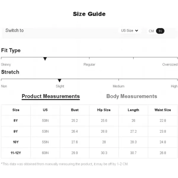Click the Waist Size column header

click(x=163, y=110)
